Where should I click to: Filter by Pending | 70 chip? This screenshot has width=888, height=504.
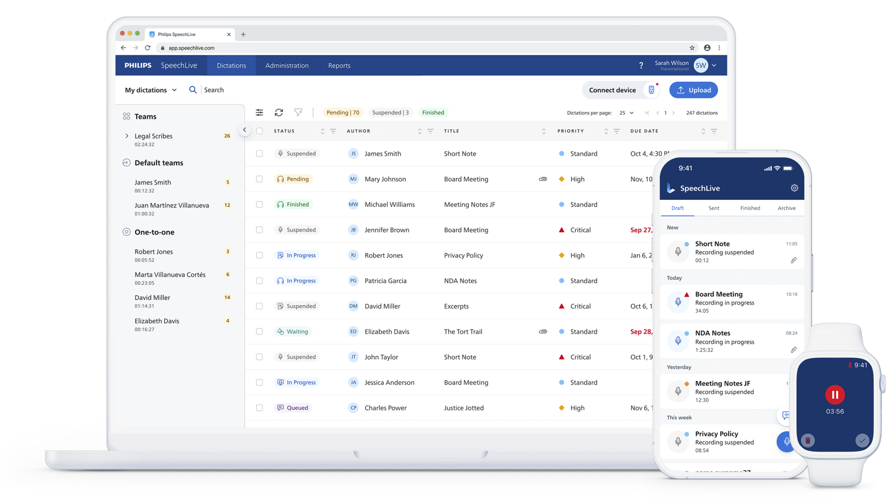343,112
